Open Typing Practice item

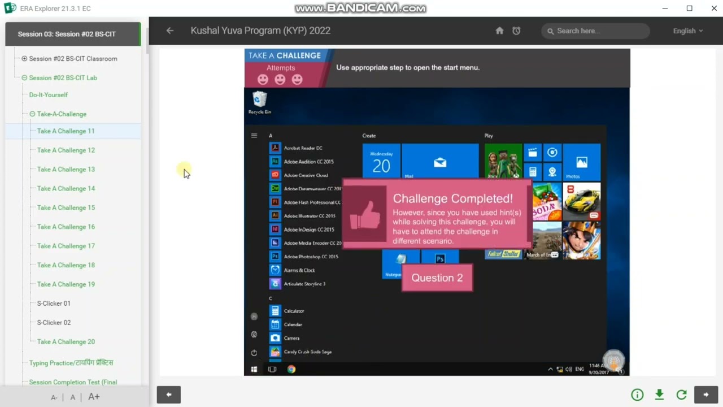(x=71, y=363)
